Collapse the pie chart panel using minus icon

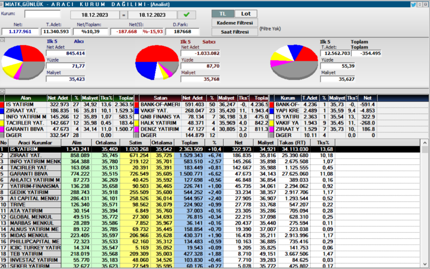[x=2, y=40]
